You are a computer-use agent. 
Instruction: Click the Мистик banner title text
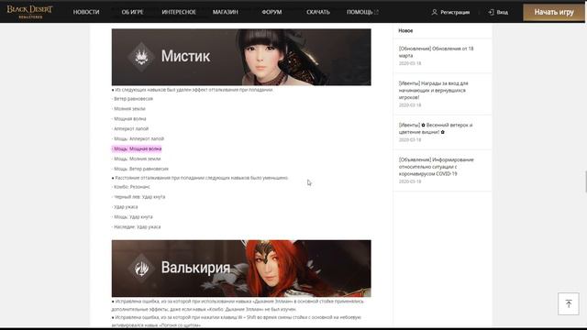(185, 56)
